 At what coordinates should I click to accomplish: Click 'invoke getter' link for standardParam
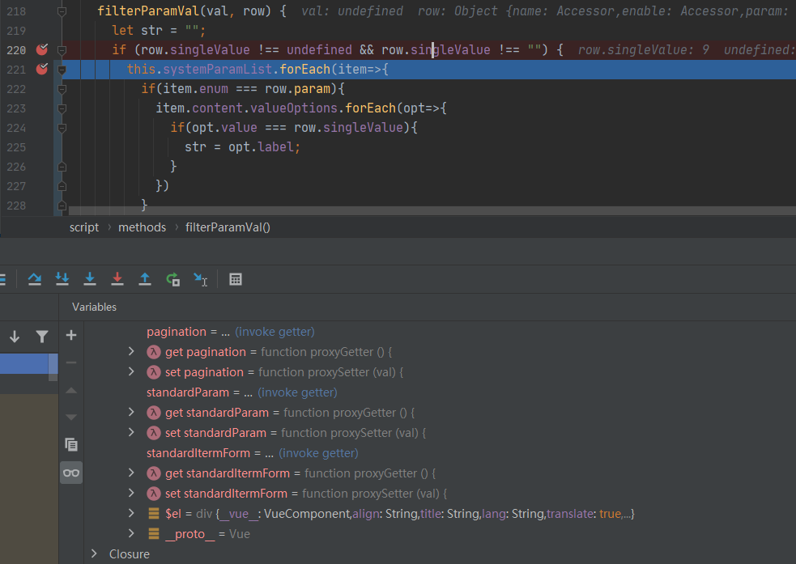297,392
